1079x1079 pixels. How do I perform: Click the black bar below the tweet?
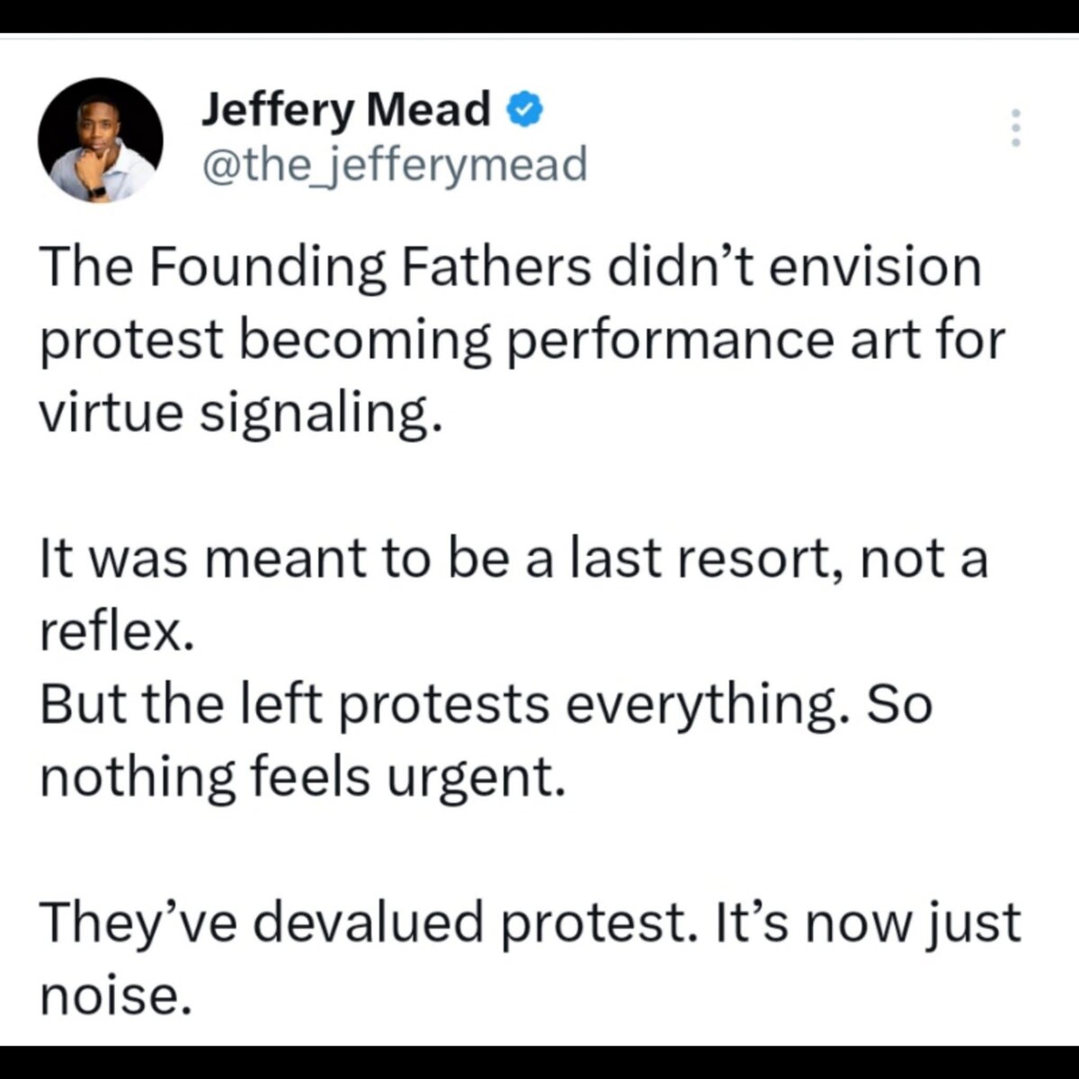pos(539,1062)
